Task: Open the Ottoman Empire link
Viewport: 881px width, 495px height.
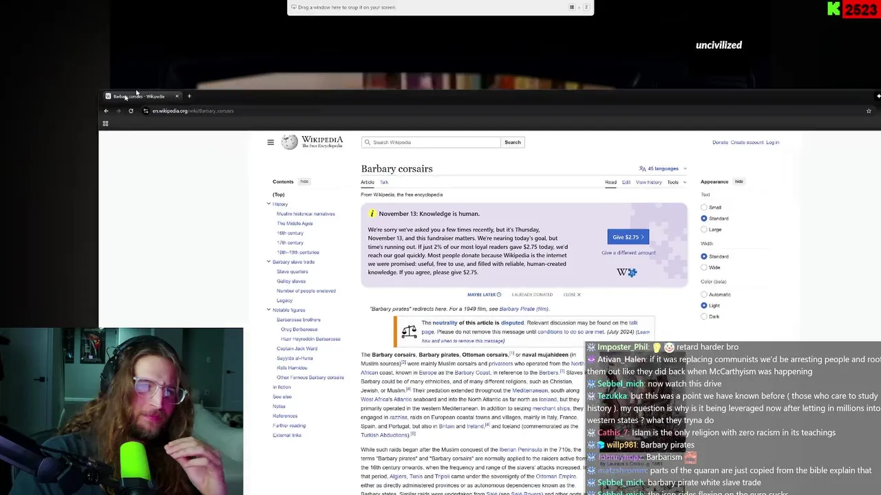Action: pos(556,476)
